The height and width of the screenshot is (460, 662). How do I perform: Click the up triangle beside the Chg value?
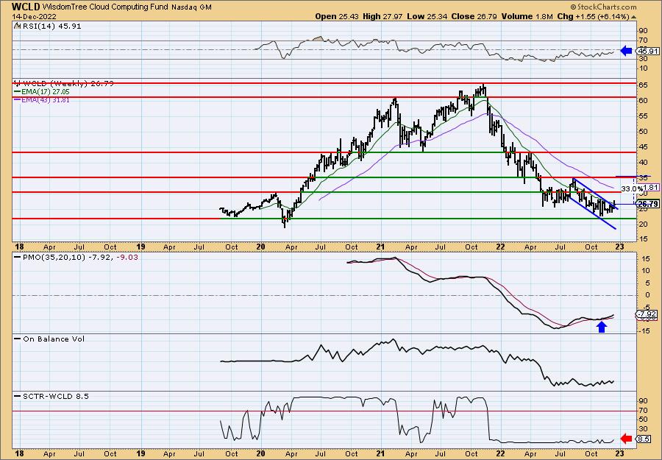[x=634, y=16]
